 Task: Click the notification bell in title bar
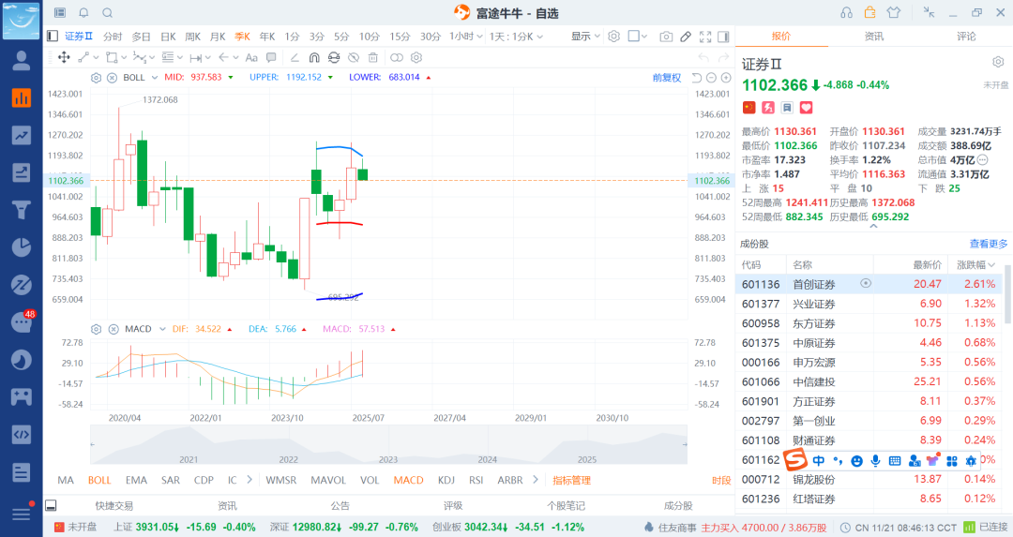click(x=84, y=13)
